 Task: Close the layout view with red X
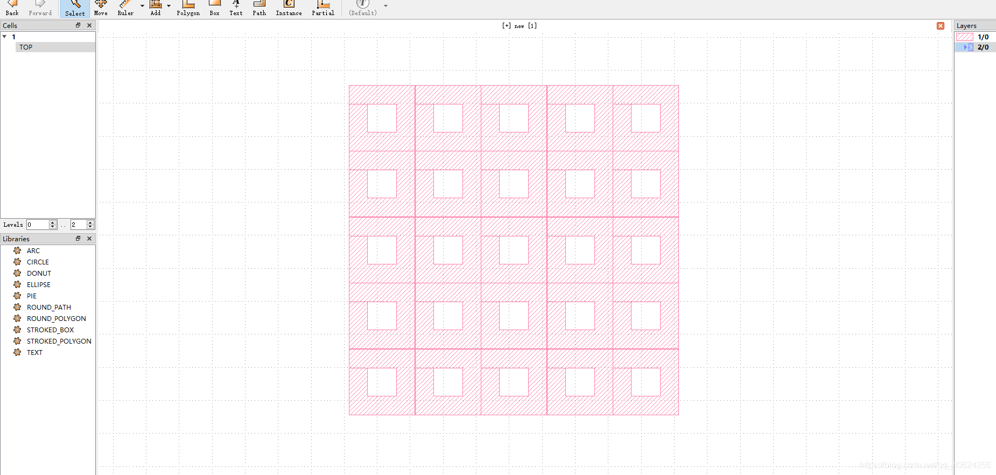(x=941, y=26)
